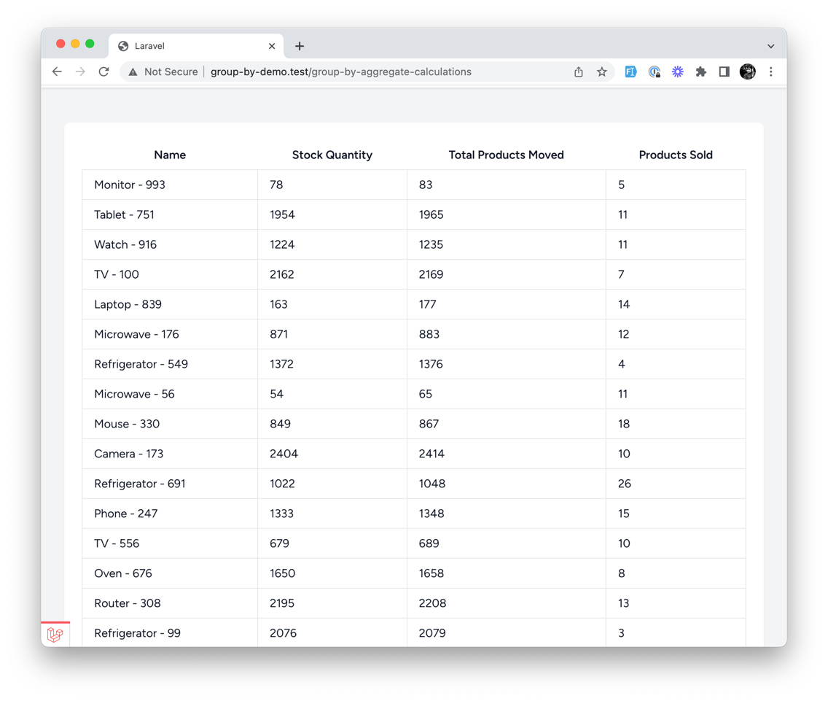
Task: Click total moved value 1965
Action: click(431, 214)
